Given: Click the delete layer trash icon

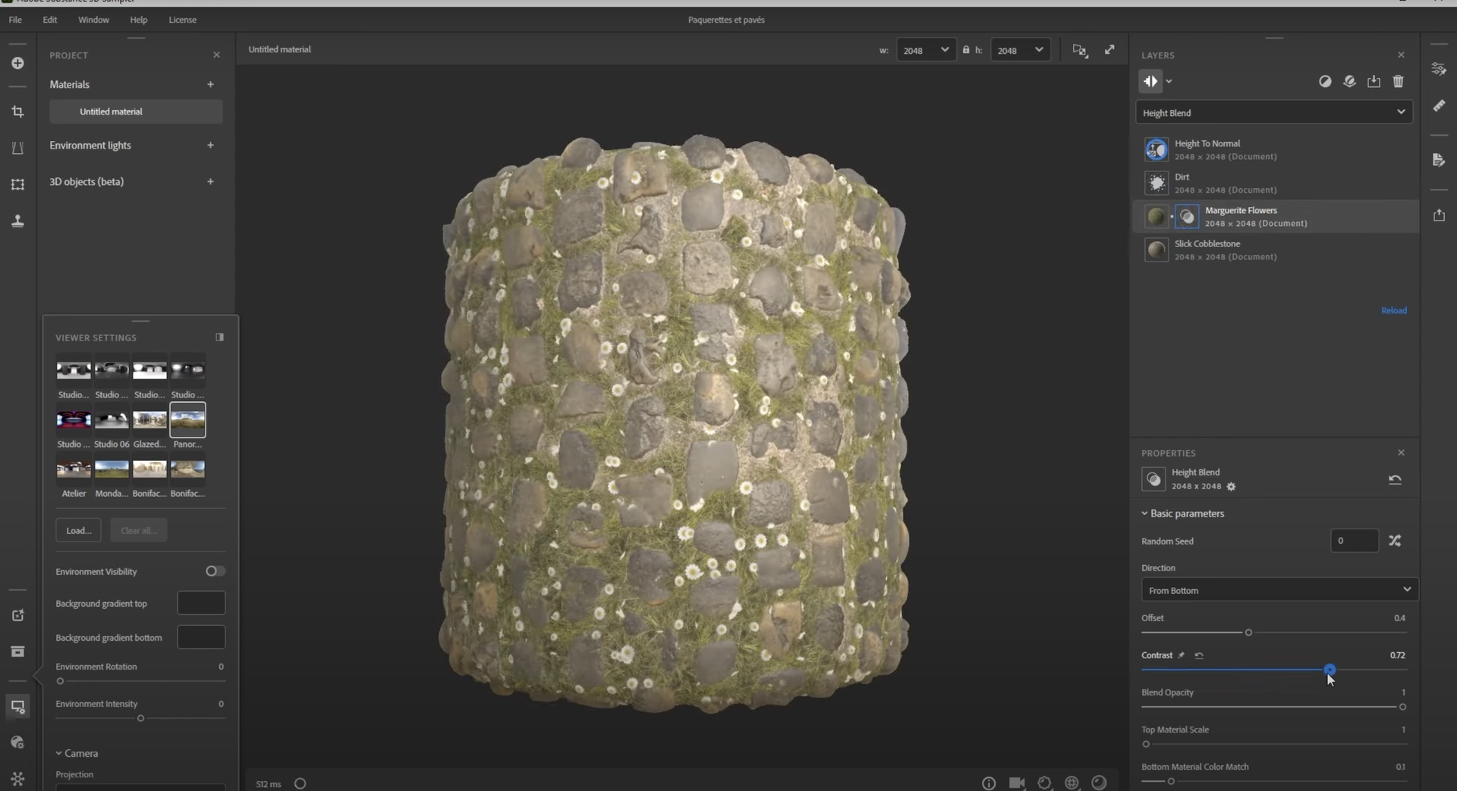Looking at the screenshot, I should click(1399, 81).
